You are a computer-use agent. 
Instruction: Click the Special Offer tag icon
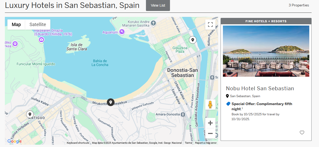(x=228, y=104)
